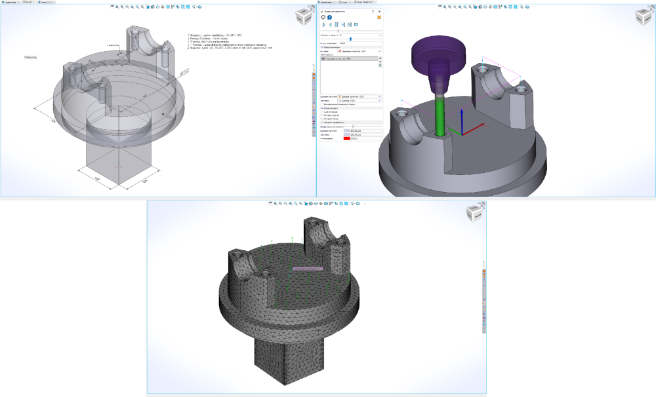Collapse the display settings section header
The image size is (656, 397).
352,123
